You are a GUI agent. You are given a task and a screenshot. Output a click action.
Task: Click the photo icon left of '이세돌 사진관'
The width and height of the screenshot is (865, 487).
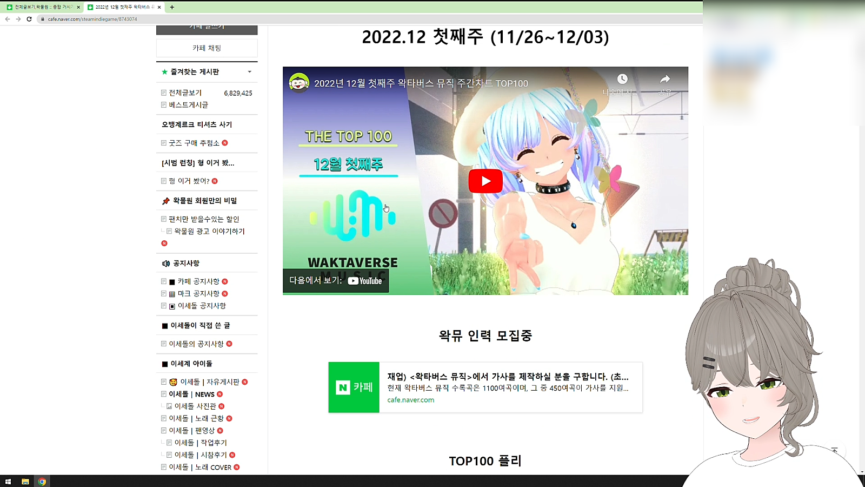[x=169, y=406]
